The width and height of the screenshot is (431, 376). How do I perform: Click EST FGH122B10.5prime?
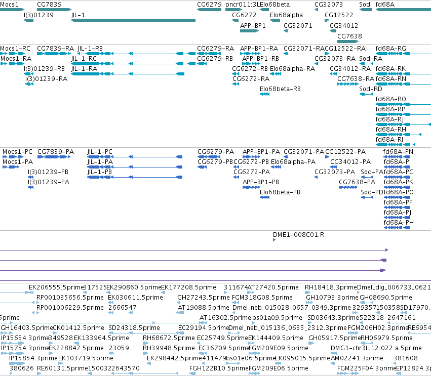pos(192,373)
